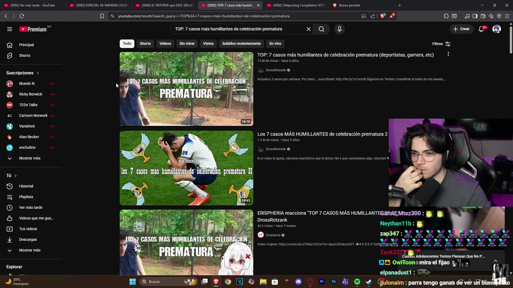513x288 pixels.
Task: Bookmark this page with the bookmark icon
Action: point(102,16)
